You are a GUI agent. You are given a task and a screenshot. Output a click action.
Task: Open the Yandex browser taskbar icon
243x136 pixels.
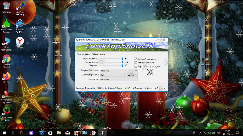pos(93,133)
